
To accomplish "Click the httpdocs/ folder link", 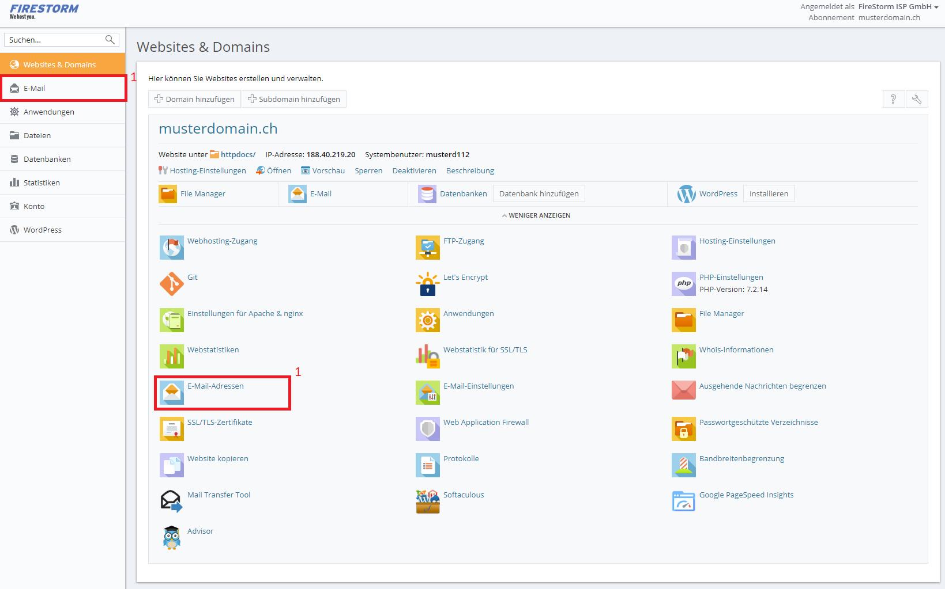I will pos(238,155).
